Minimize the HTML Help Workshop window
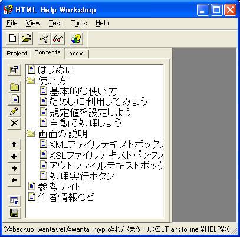The width and height of the screenshot is (240, 237). tap(203, 10)
